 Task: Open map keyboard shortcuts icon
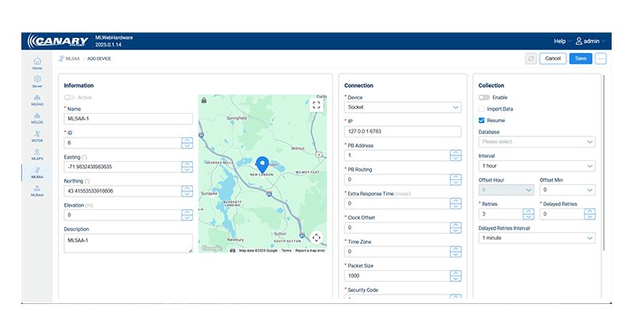click(x=233, y=250)
